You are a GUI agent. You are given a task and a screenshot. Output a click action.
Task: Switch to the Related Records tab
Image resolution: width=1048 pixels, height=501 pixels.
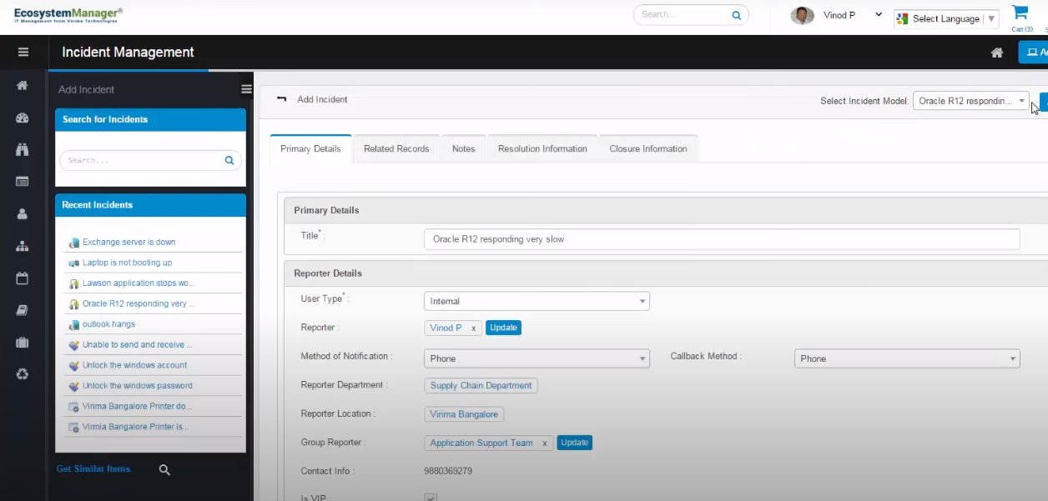pyautogui.click(x=396, y=148)
